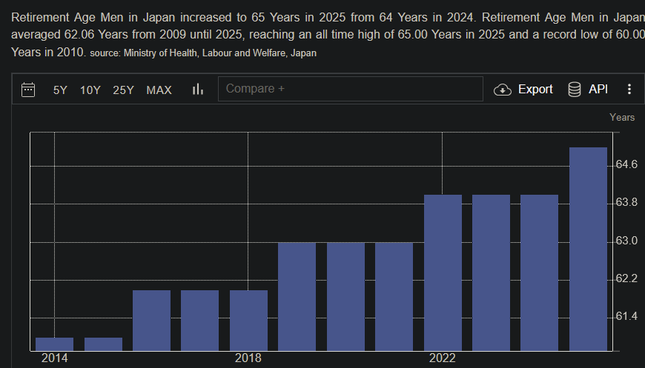The image size is (645, 368).
Task: Click the bar above the 2018 label
Action: [248, 321]
